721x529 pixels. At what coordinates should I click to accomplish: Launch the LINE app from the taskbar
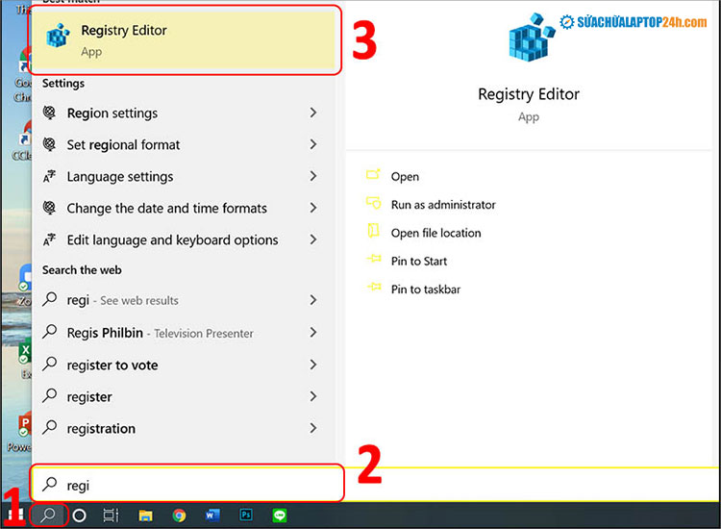[280, 516]
